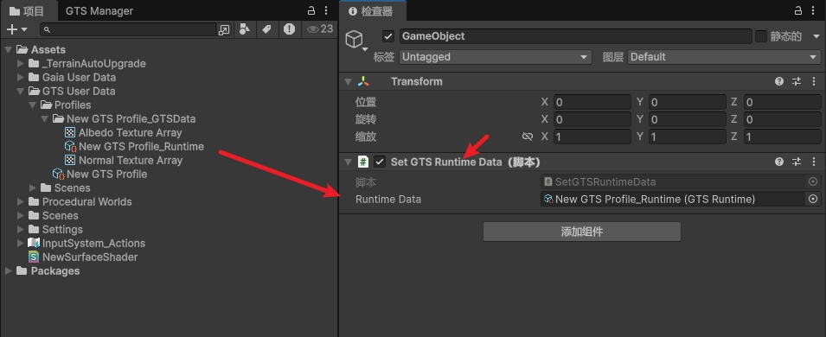This screenshot has width=826, height=337.
Task: Collapse the Transform component foldout
Action: click(x=348, y=81)
